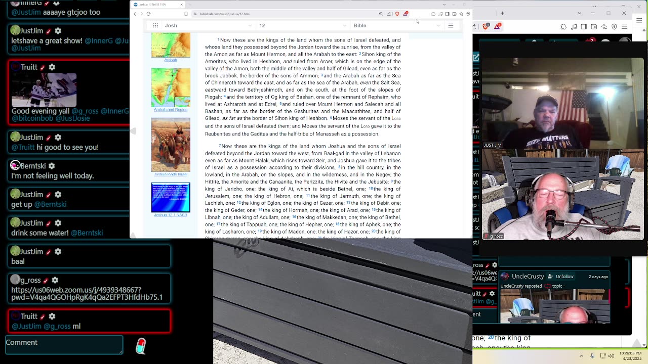Open the Joshua 12:1 NASB blue thumbnail
Viewport: 648px width, 364px height.
(171, 197)
